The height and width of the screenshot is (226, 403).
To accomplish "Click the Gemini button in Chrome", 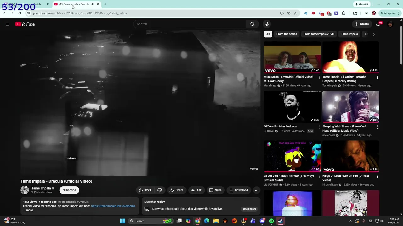I will click(361, 4).
